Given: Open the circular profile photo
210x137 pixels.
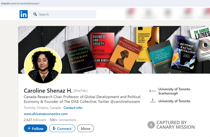Looking at the screenshot, I should [x=43, y=65].
